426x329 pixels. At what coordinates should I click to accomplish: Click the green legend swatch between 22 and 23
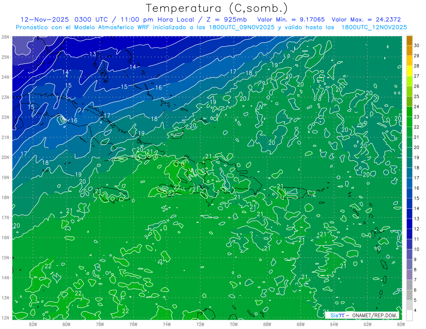pos(409,122)
